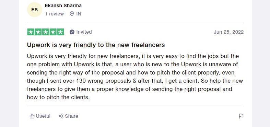Click the review body paragraph text
Screen dimensions: 270x127
135,77
